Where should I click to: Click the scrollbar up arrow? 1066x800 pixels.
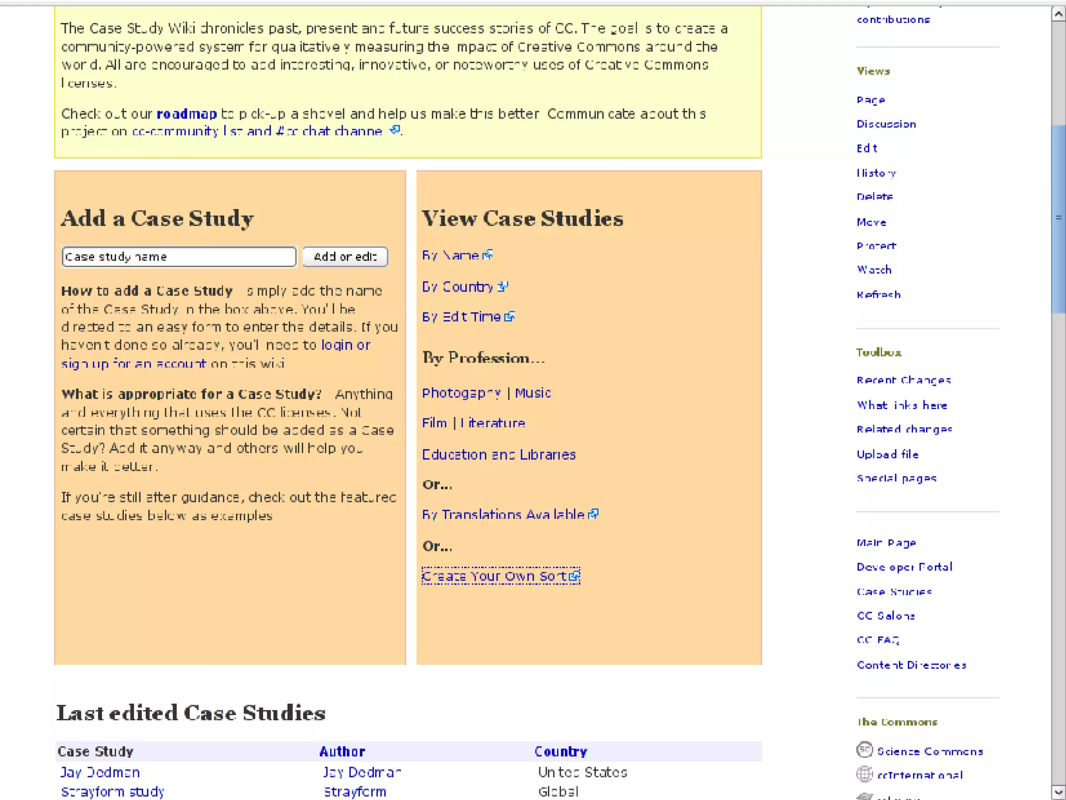pyautogui.click(x=1058, y=14)
